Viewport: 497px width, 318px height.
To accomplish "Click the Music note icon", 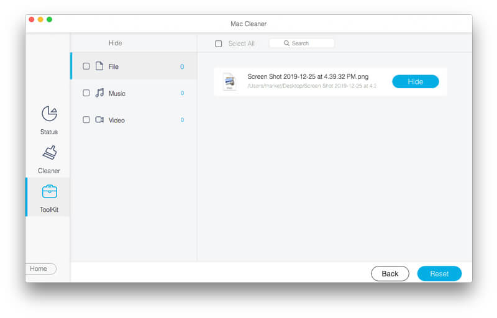I will pos(99,93).
